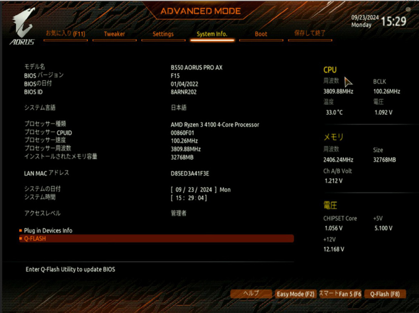This screenshot has height=313, width=419.
Task: Select the hour field in system time
Action: click(178, 198)
